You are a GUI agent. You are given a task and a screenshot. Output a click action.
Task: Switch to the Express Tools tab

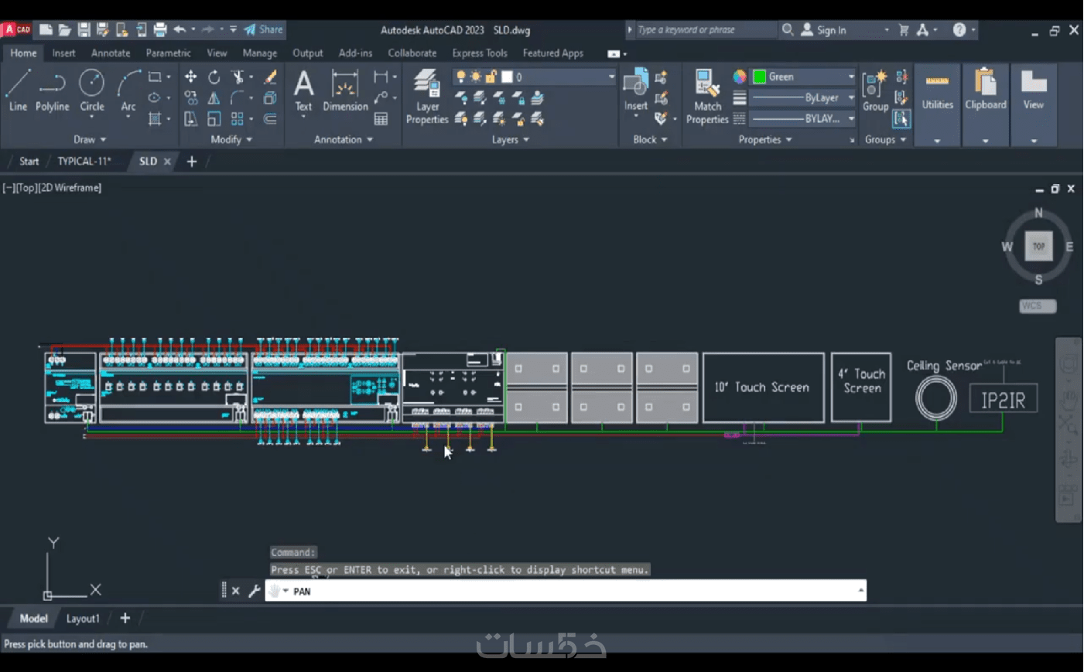coord(480,53)
